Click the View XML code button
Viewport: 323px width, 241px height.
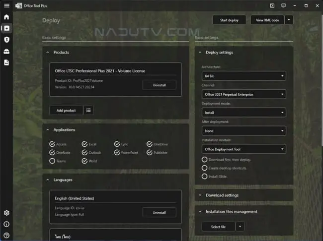pos(267,20)
